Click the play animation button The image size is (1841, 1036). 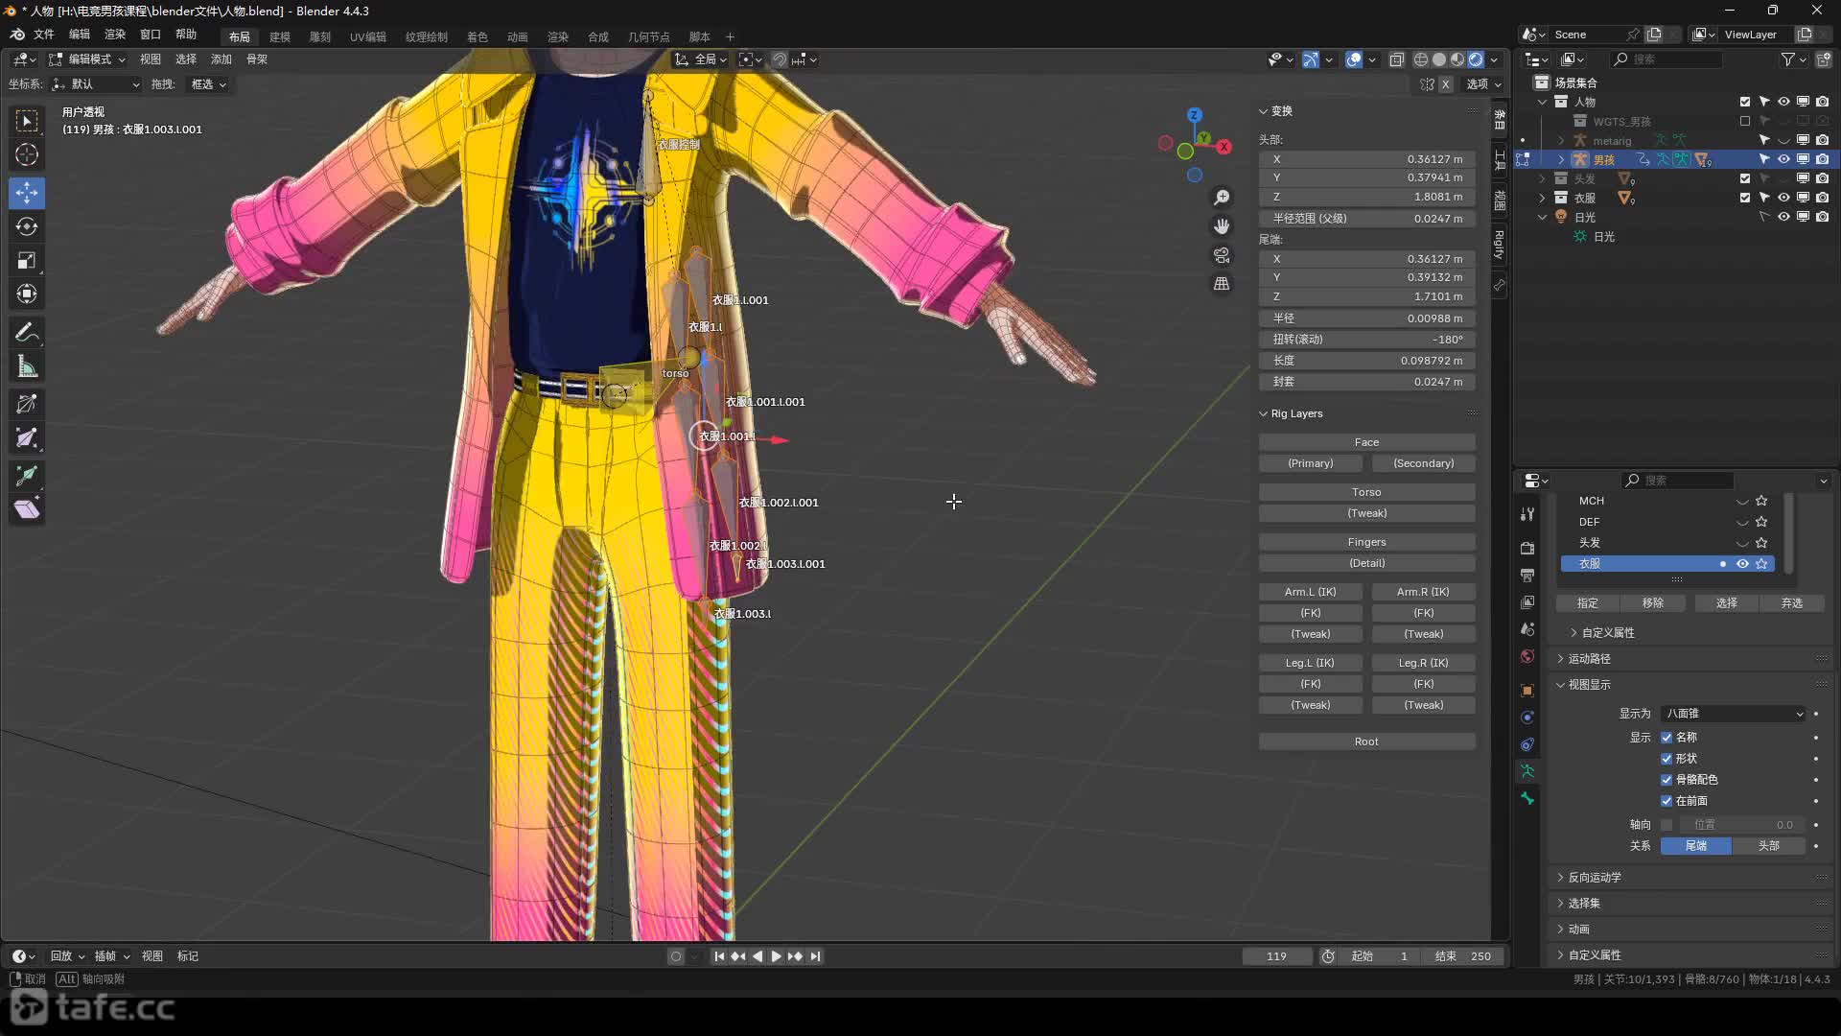coord(776,956)
